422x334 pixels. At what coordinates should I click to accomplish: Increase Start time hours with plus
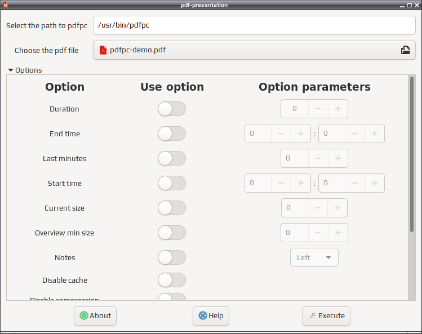click(x=301, y=183)
